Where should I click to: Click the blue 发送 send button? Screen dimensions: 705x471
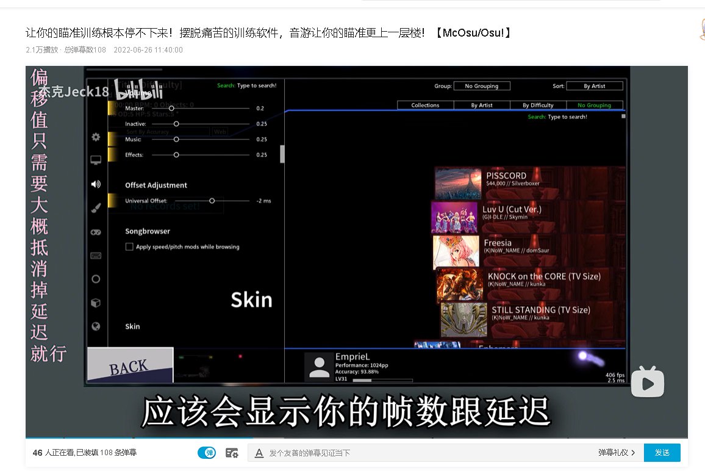tap(662, 453)
